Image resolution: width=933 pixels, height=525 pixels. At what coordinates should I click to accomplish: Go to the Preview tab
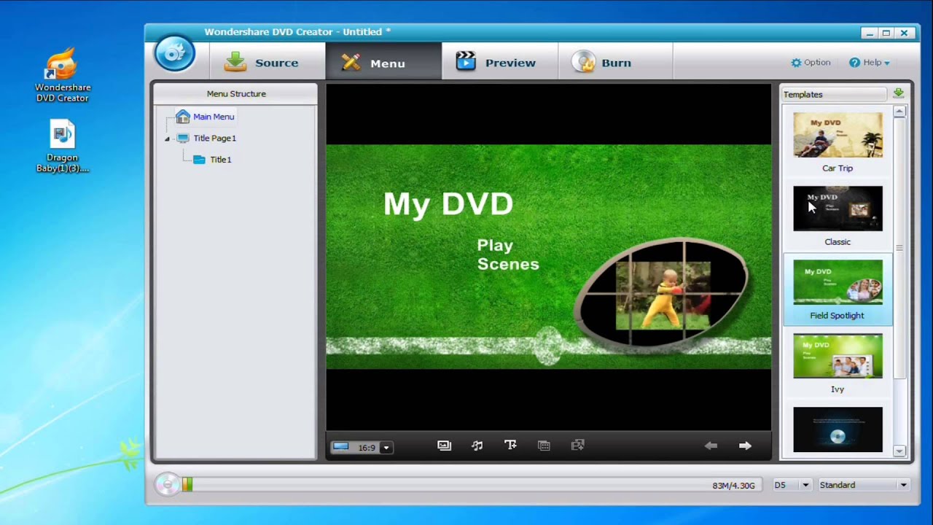pos(500,61)
